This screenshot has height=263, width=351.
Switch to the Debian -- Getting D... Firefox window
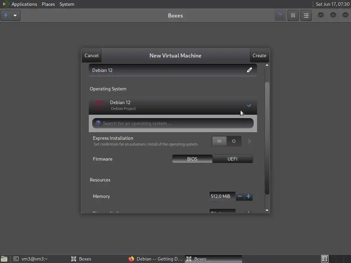[156, 259]
